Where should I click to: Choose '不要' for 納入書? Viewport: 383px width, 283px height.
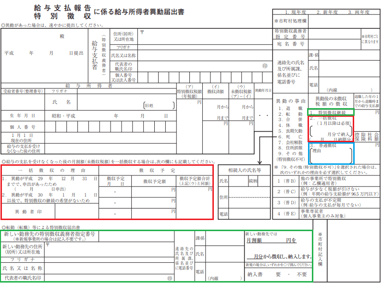pos(302,274)
